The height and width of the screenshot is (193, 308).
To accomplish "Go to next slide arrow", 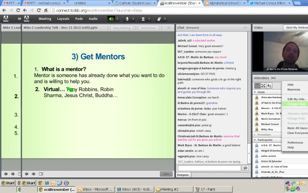I will pyautogui.click(x=33, y=174).
